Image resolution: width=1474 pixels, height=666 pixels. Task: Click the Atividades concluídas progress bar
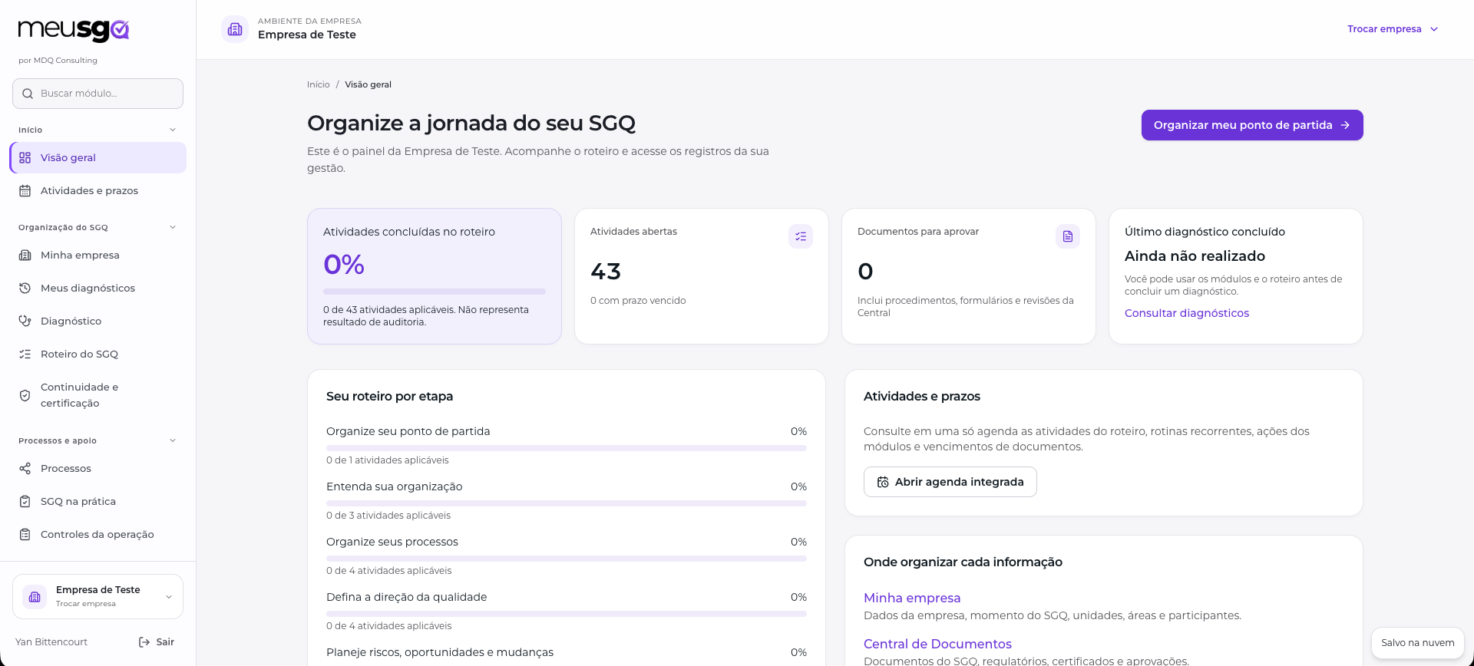pos(435,292)
